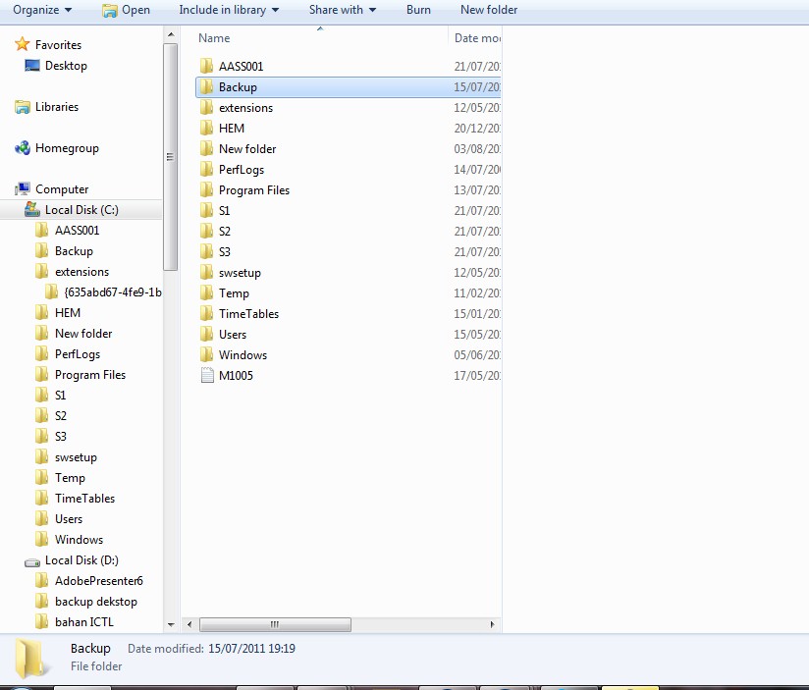The height and width of the screenshot is (690, 809).
Task: Open the backup dekstop folder under D:
Action: (98, 601)
